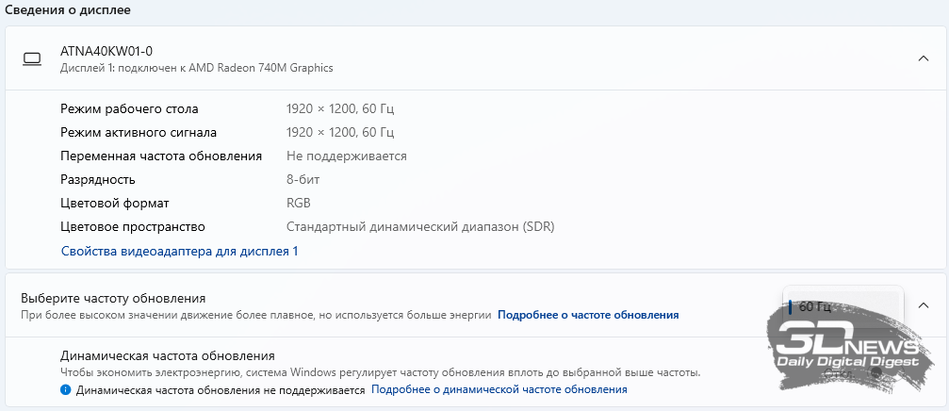Click the Сведения о дисплее heading
The height and width of the screenshot is (411, 949).
(68, 10)
